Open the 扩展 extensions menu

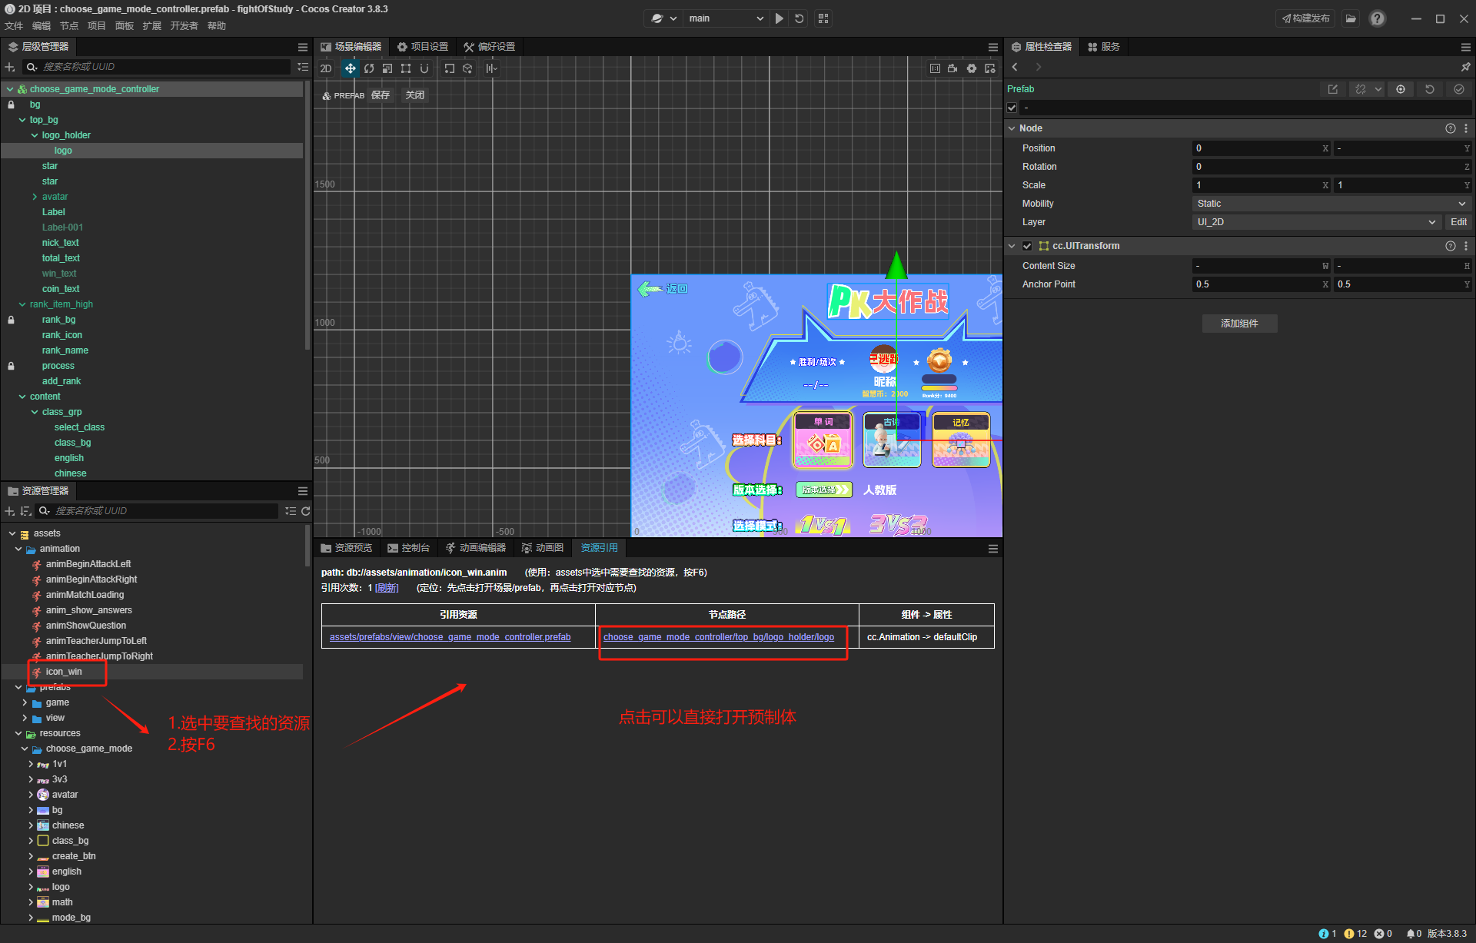151,26
